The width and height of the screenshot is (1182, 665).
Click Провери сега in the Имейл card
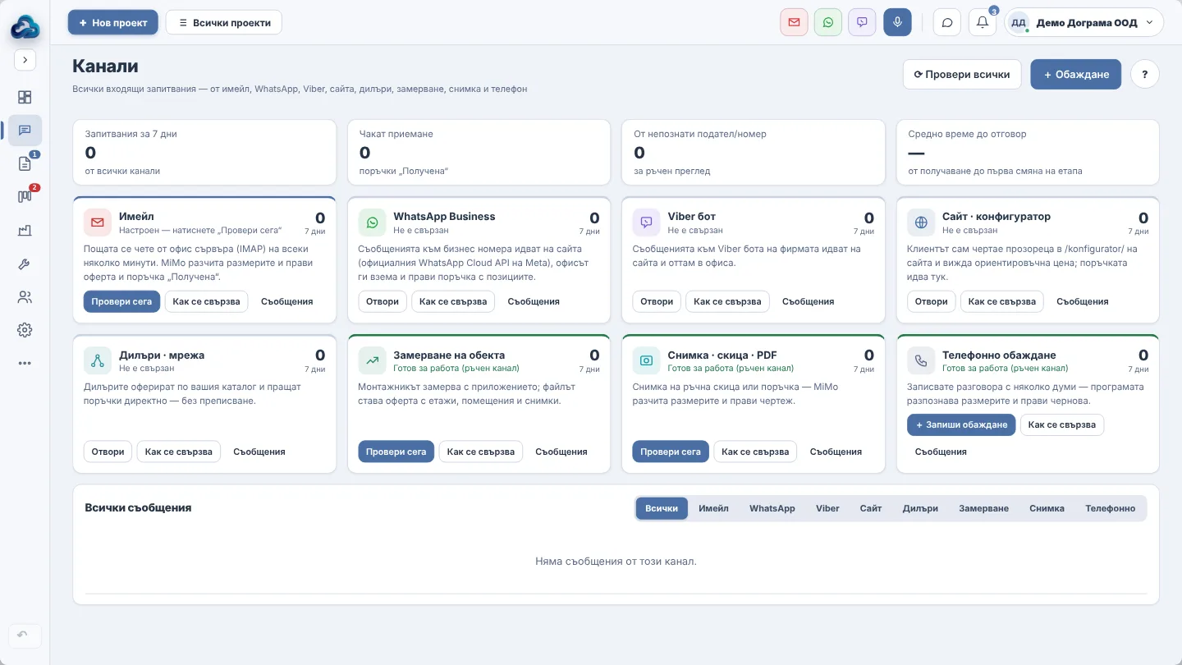tap(121, 301)
